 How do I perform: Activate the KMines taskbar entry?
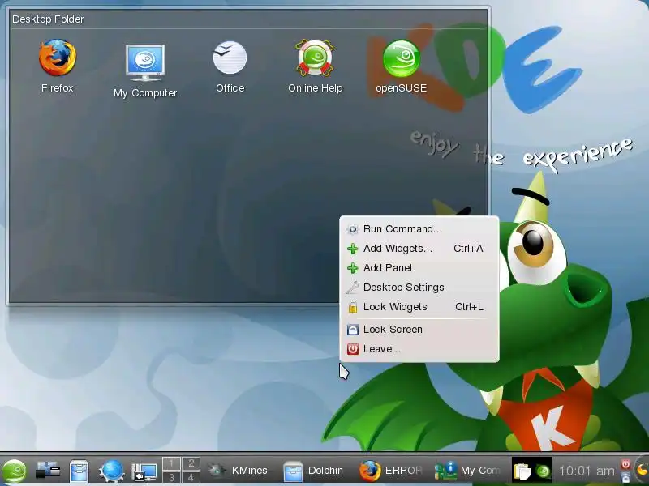[238, 471]
